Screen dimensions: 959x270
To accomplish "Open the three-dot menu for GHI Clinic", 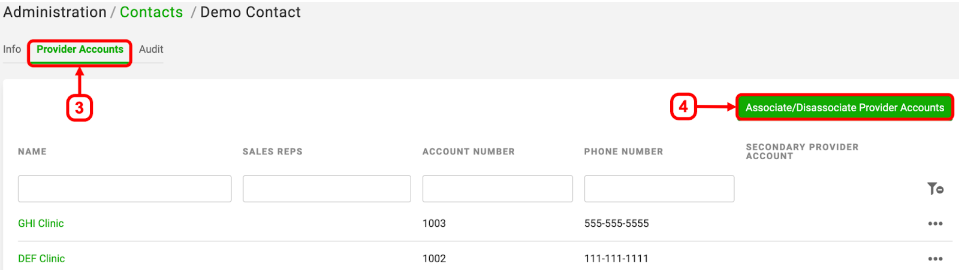I will [935, 223].
